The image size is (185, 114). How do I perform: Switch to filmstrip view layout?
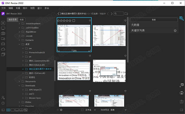pos(17,110)
